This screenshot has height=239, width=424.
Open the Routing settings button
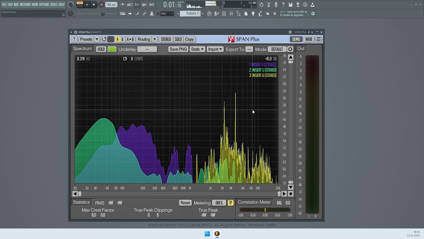144,39
